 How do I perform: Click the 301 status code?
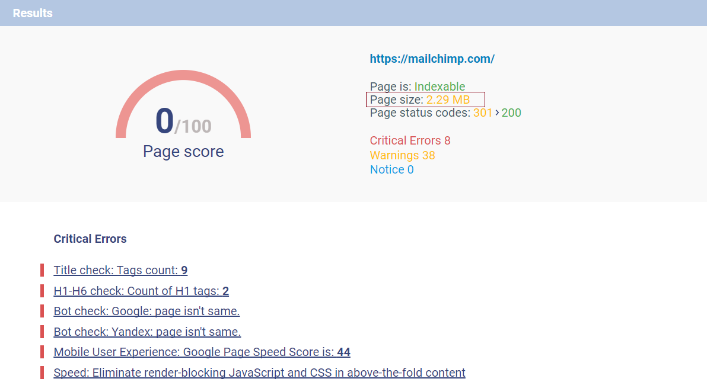482,113
